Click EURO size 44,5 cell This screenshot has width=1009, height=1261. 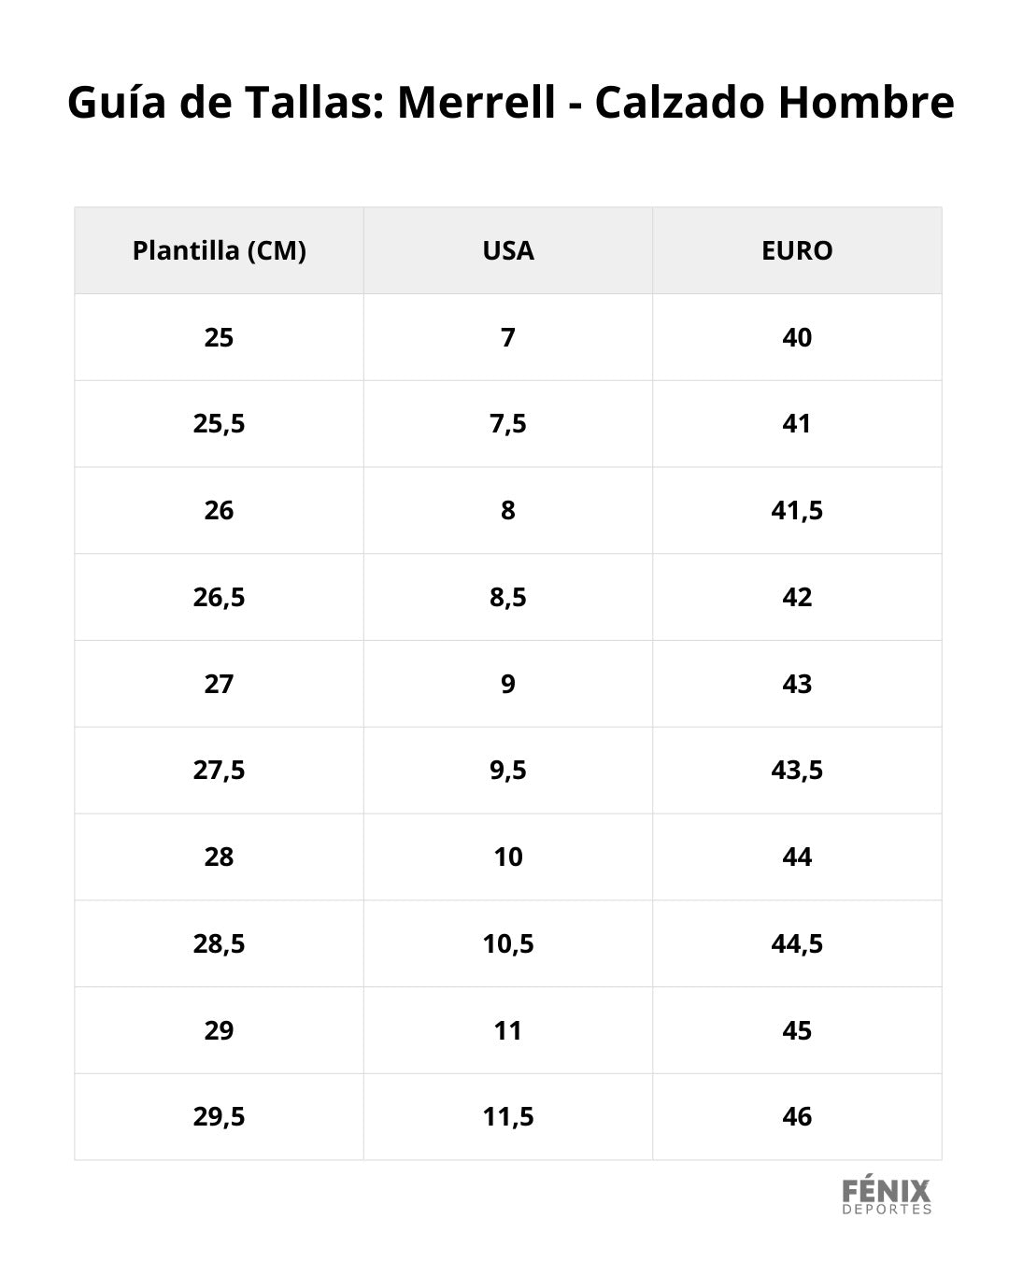click(797, 943)
